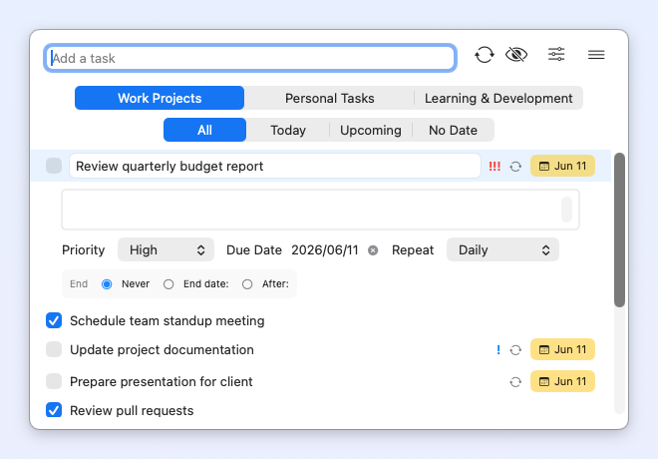Open Jun 11 badge on Update project documentation
This screenshot has width=658, height=459.
[x=562, y=349]
